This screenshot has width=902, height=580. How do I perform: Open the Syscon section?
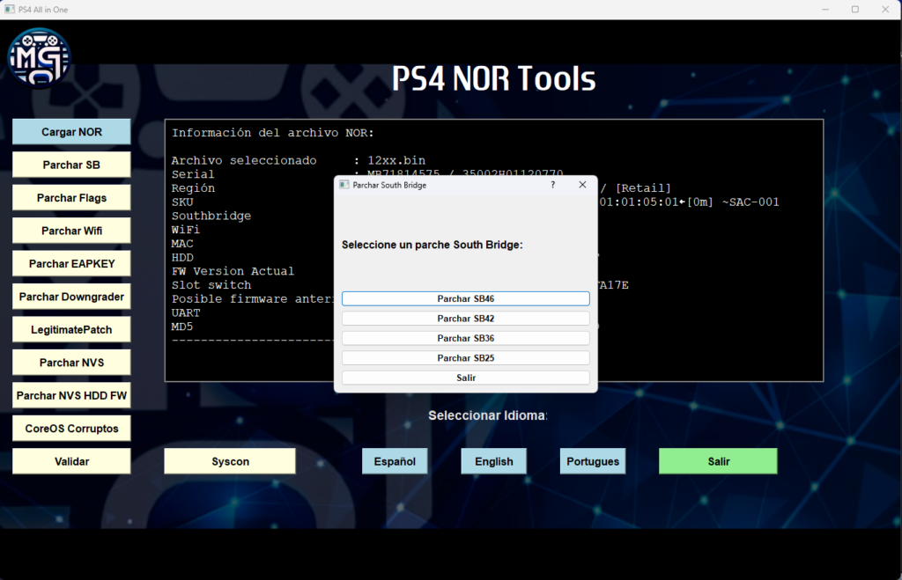coord(230,461)
